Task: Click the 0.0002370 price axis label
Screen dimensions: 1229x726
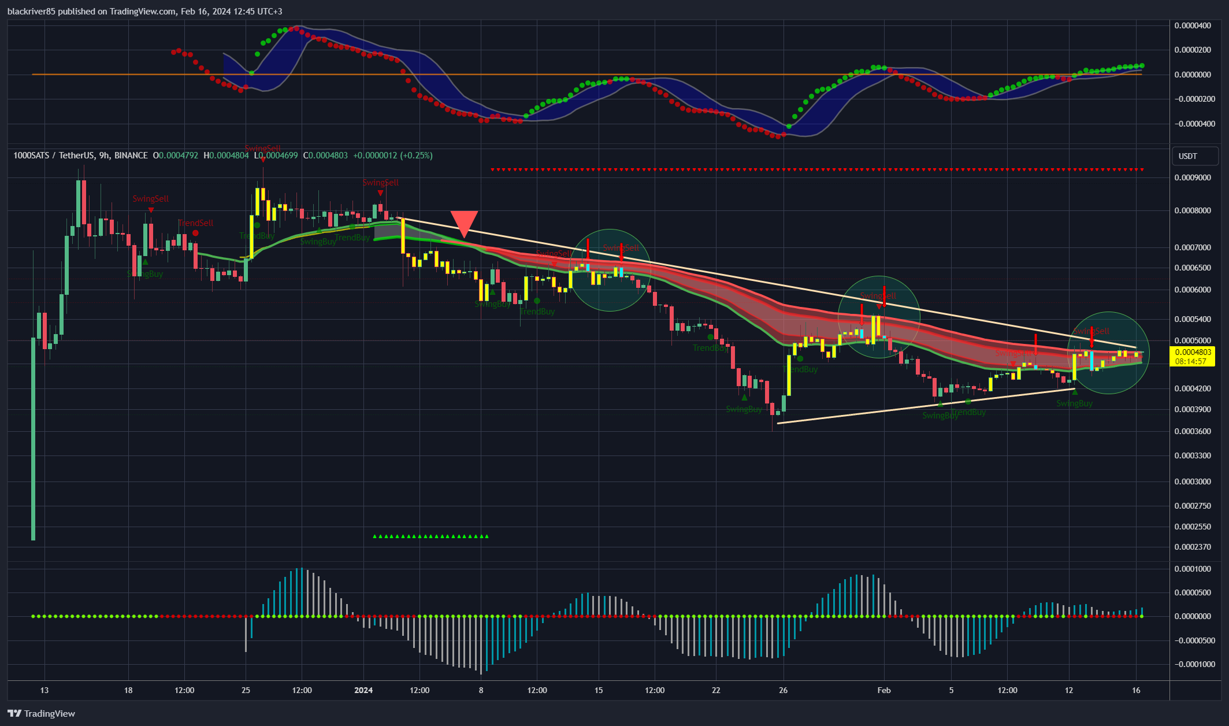Action: pos(1193,547)
